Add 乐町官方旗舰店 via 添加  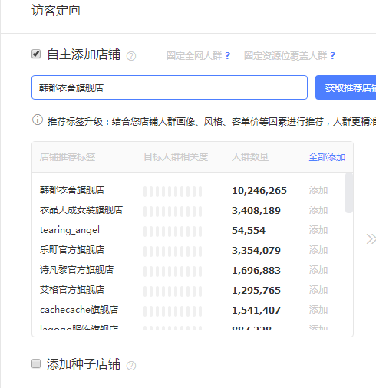click(318, 250)
